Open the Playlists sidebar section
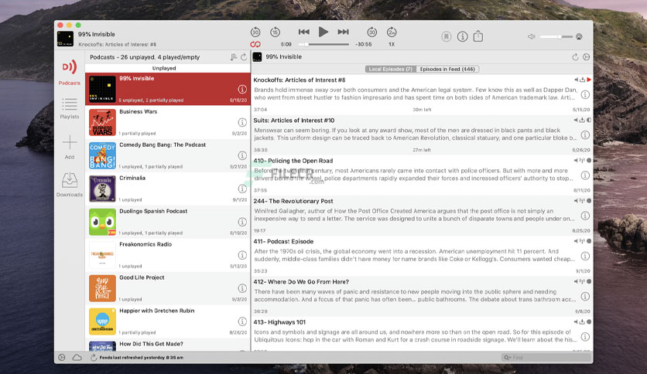Image resolution: width=647 pixels, height=374 pixels. click(x=70, y=108)
